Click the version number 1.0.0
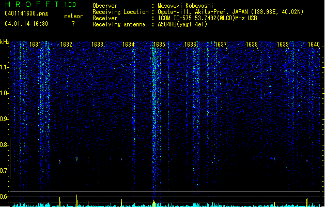 pos(70,5)
